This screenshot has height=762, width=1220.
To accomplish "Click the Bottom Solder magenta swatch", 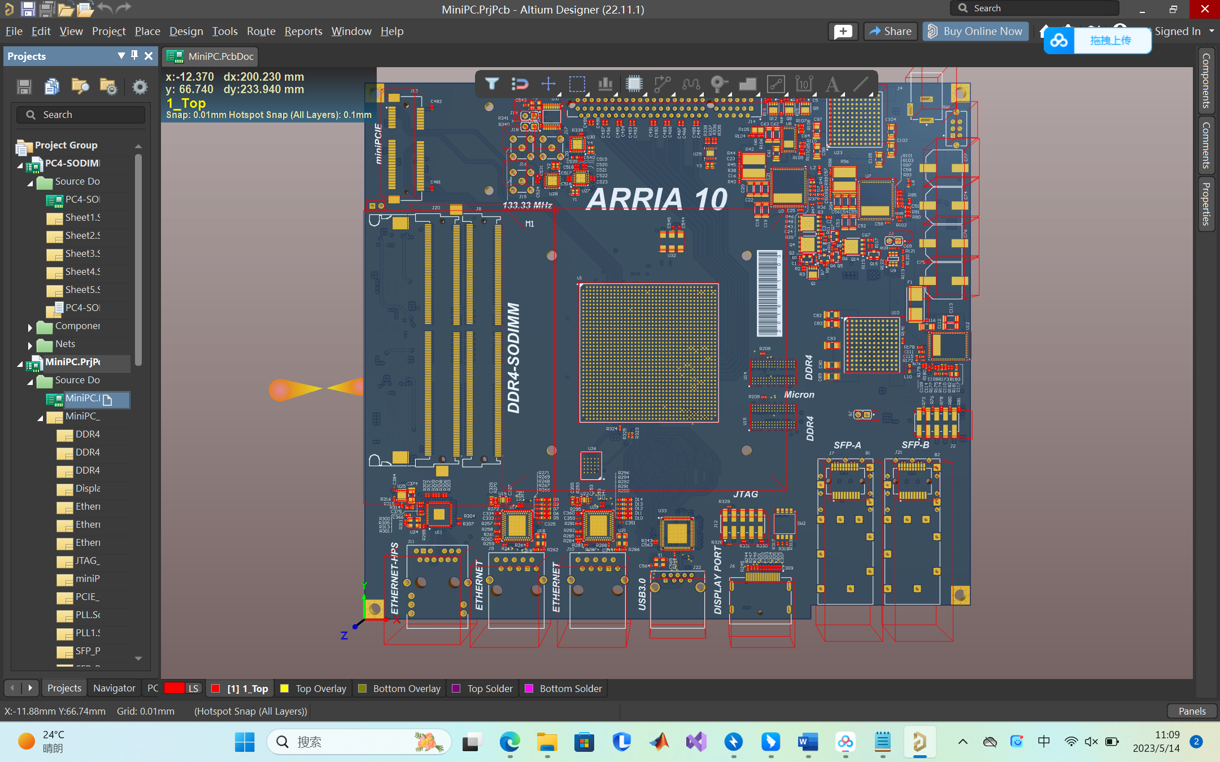I will [x=529, y=688].
